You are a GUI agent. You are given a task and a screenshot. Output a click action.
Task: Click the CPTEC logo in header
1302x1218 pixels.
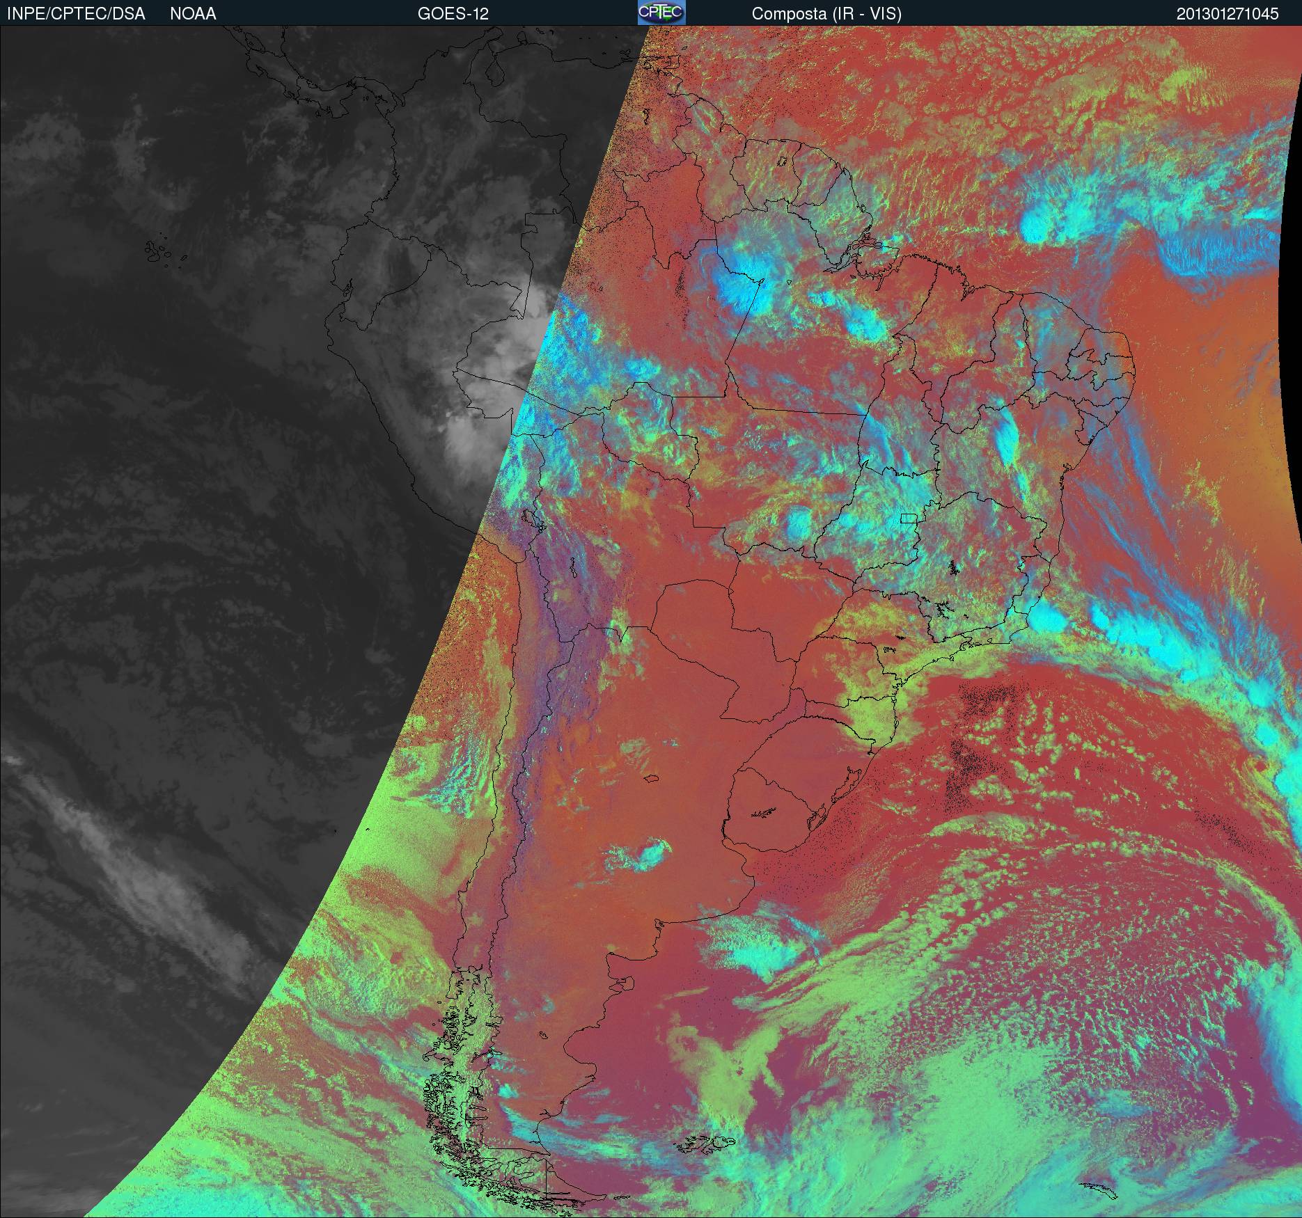pos(661,13)
